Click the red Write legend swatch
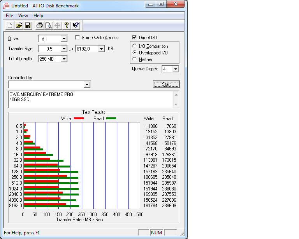 [x=79, y=119]
